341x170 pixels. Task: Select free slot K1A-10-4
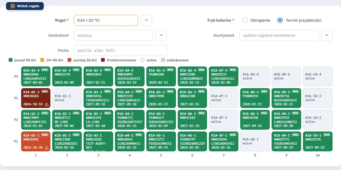pos(317,76)
